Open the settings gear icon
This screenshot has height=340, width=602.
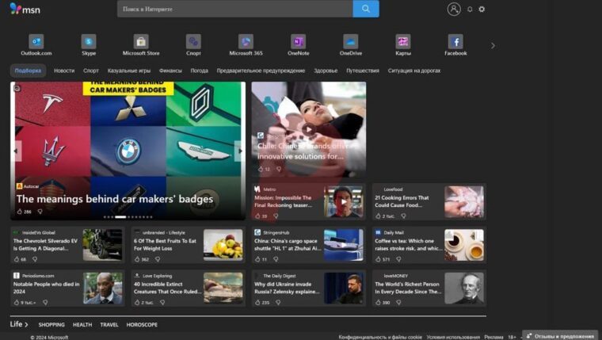482,10
